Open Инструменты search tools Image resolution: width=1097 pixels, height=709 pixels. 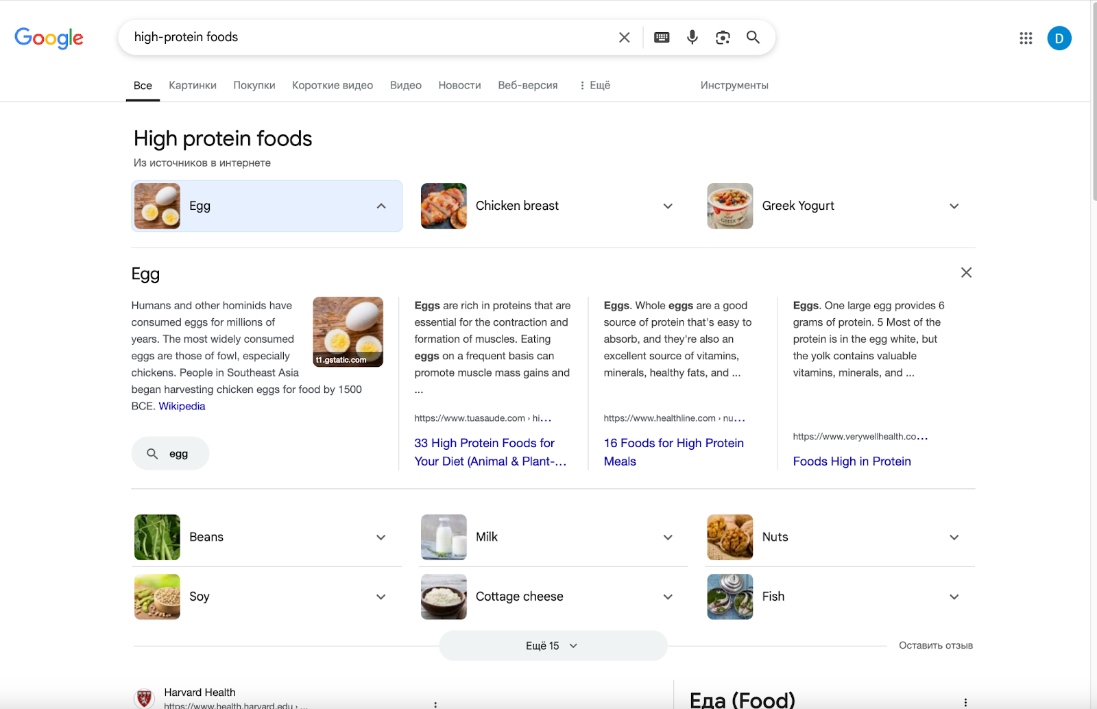click(x=734, y=85)
